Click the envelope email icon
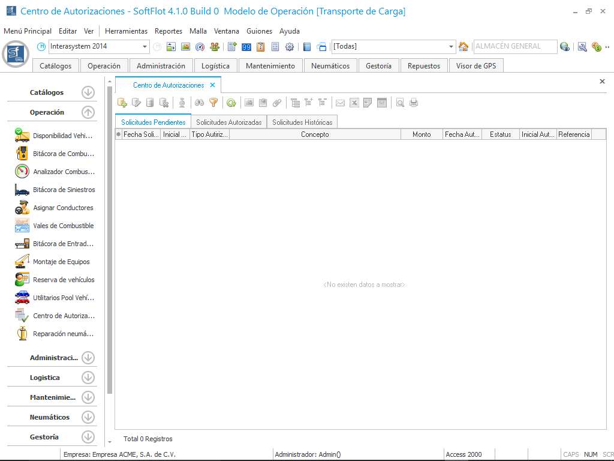 [340, 103]
